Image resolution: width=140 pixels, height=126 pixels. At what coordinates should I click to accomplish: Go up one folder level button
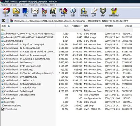click(4, 20)
